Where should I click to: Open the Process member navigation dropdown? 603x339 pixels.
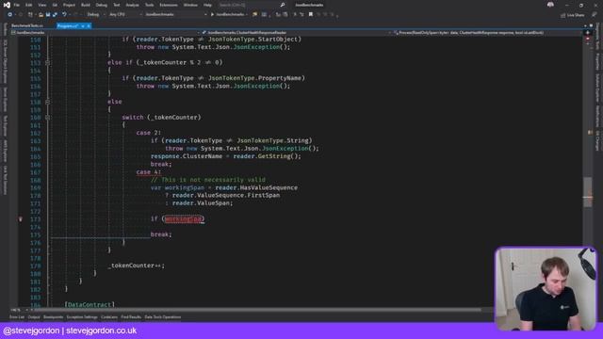pyautogui.click(x=486, y=33)
